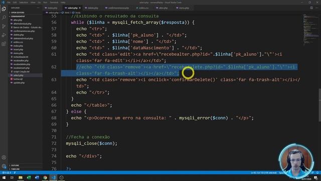Open the Terminal menu

tap(54, 3)
